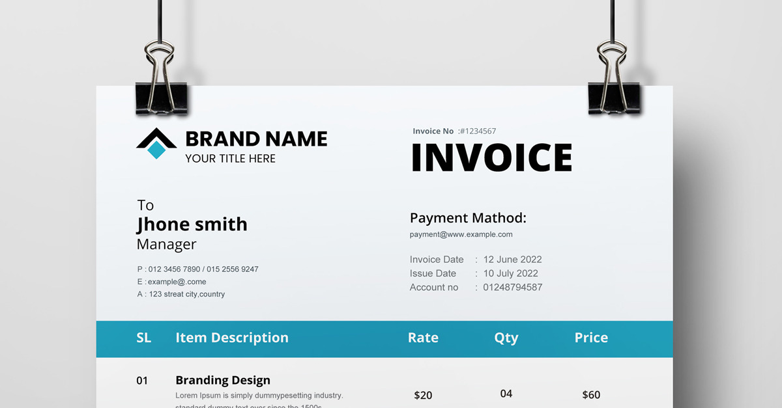Viewport: 782px width, 408px height.
Task: Select the Rate column header
Action: point(423,338)
